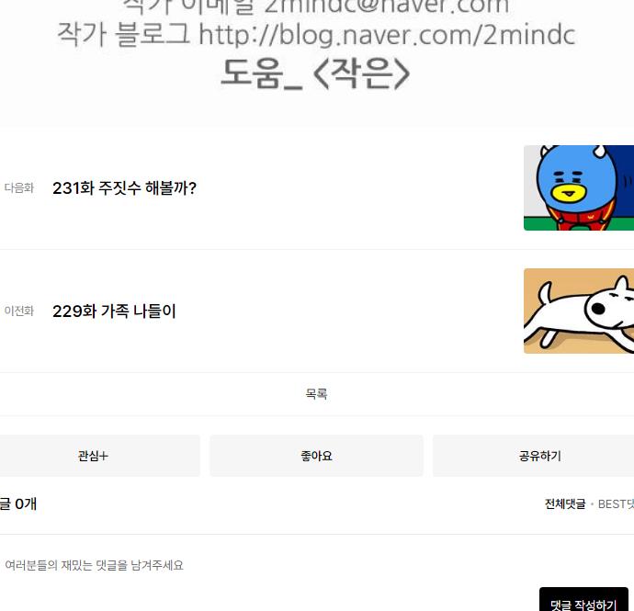Click the 이전화 label
Image resolution: width=634 pixels, height=611 pixels.
(x=19, y=311)
